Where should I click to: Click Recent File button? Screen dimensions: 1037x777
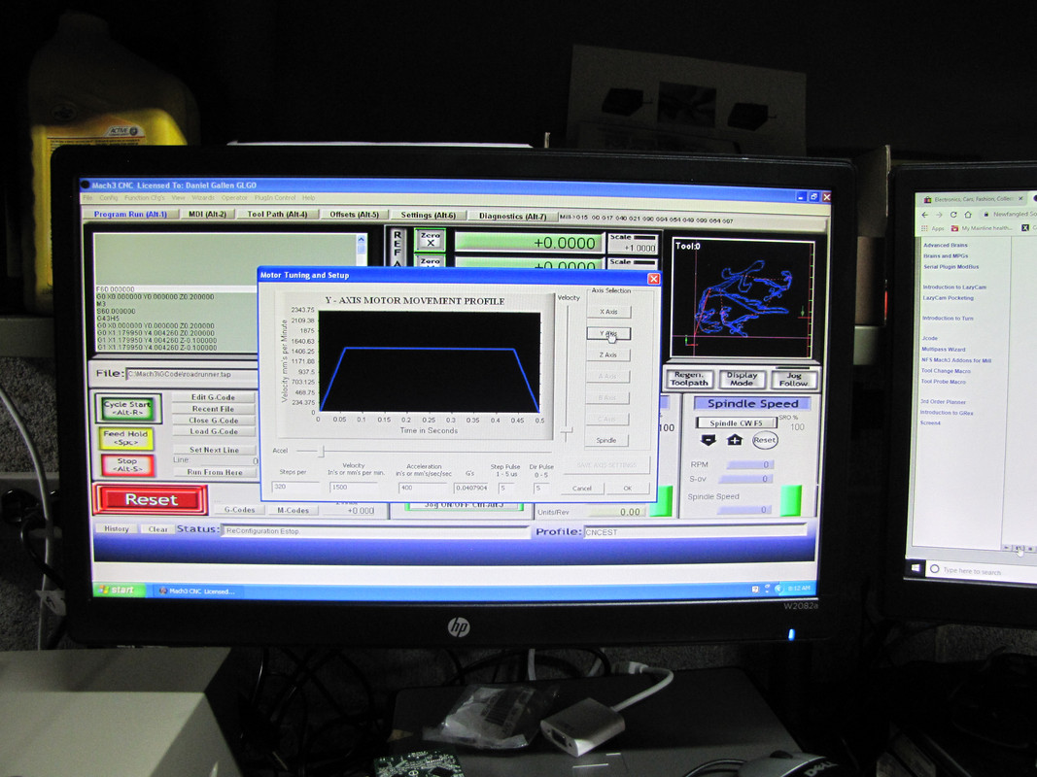point(213,409)
